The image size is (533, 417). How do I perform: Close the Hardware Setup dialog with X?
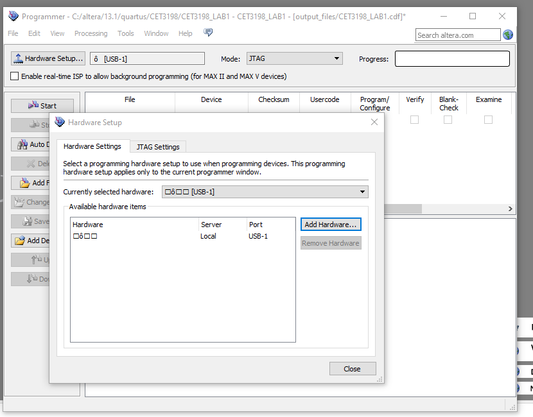tap(374, 122)
